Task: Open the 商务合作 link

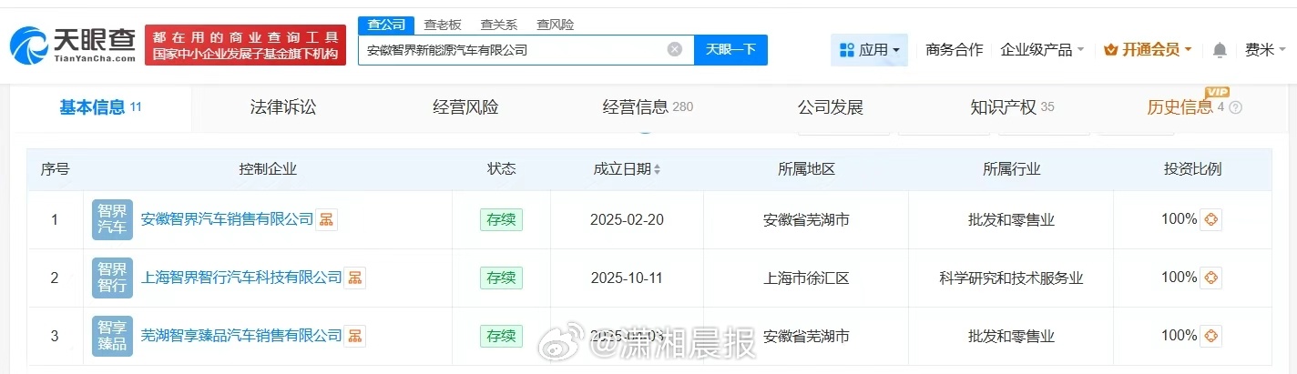Action: pos(955,50)
